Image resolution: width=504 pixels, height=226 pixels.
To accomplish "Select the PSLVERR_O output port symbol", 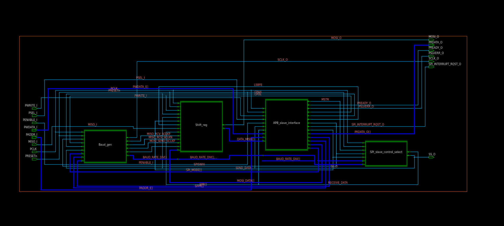I will pyautogui.click(x=431, y=56).
